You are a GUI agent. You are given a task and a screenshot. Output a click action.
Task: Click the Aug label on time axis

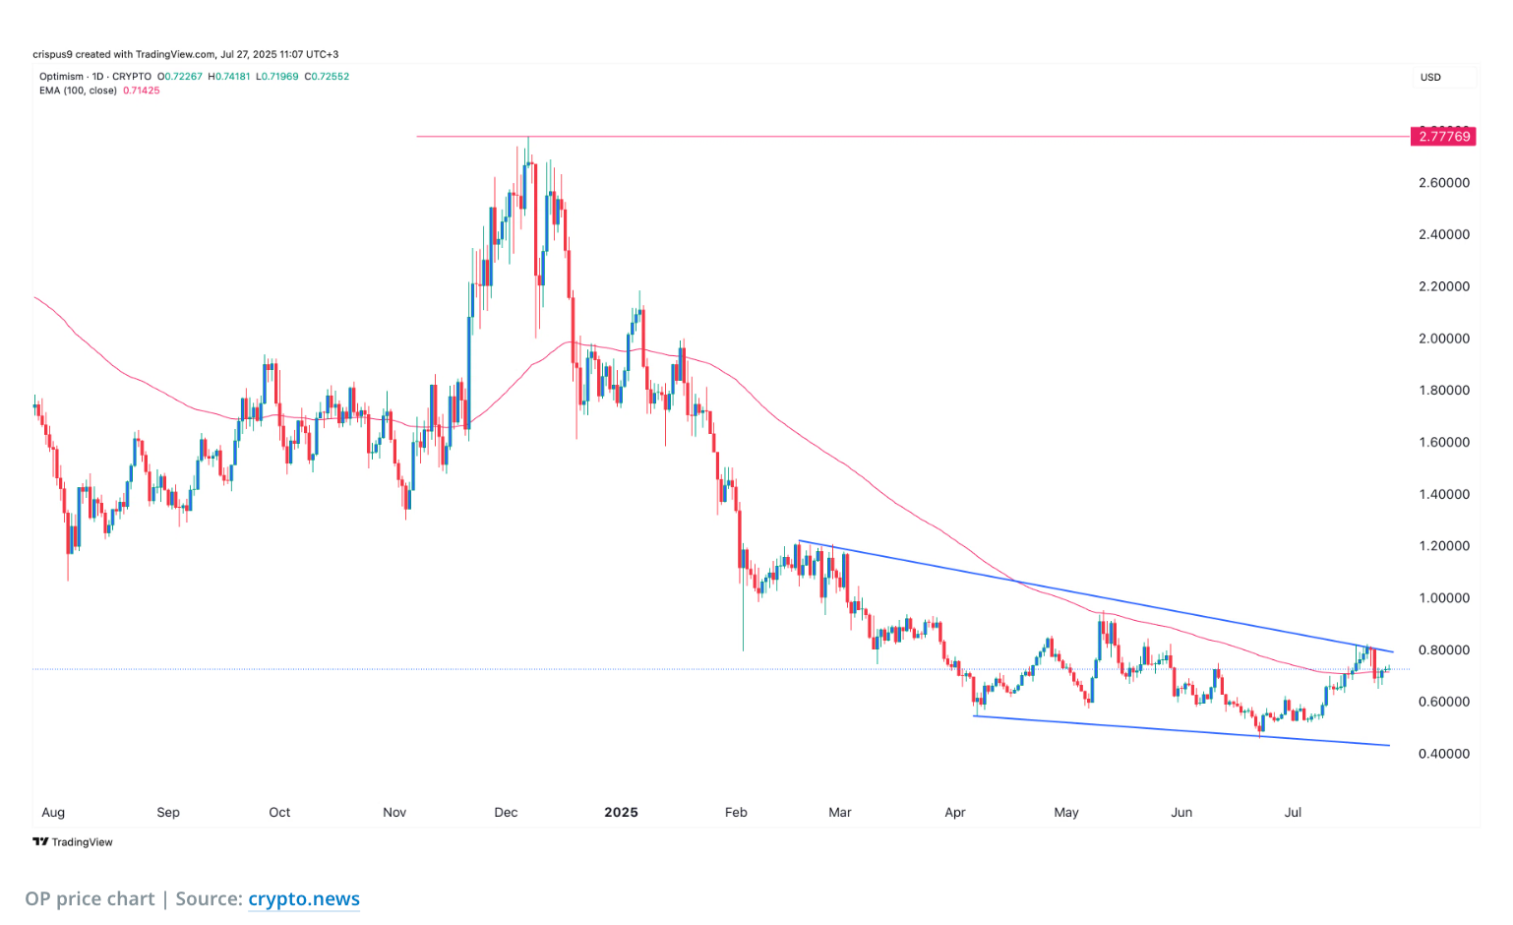tap(53, 812)
